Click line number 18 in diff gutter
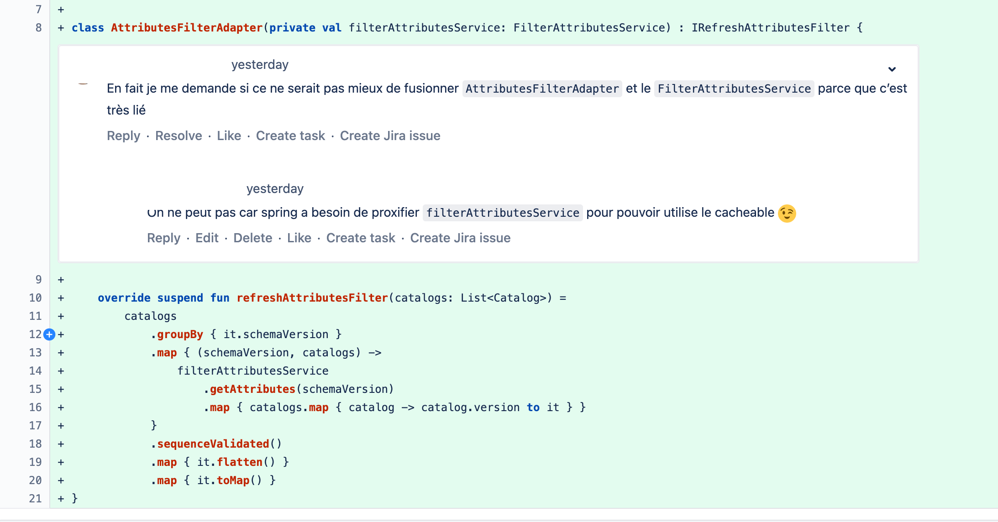 [x=35, y=444]
